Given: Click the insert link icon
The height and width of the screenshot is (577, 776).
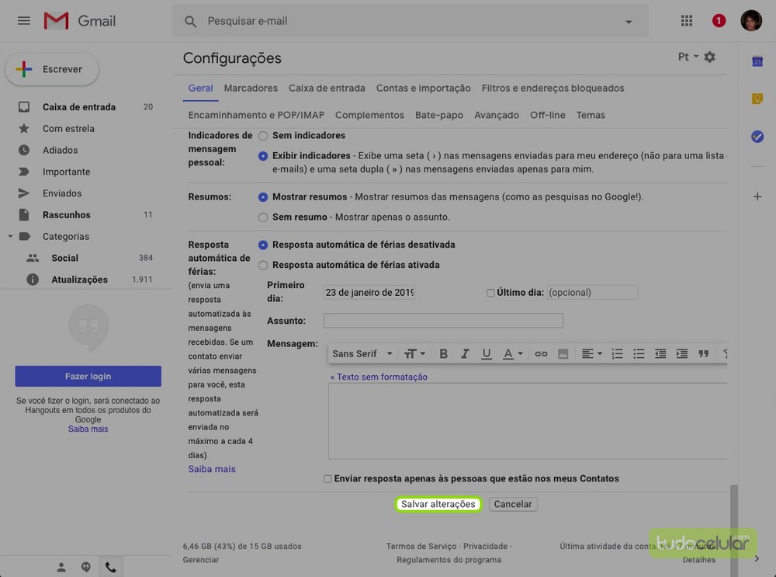Looking at the screenshot, I should point(541,353).
